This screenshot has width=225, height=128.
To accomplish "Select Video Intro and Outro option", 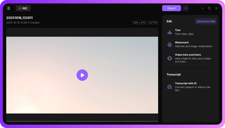I will pyautogui.click(x=191, y=58).
